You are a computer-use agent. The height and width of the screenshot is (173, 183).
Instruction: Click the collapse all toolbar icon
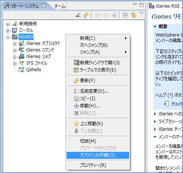(125, 15)
